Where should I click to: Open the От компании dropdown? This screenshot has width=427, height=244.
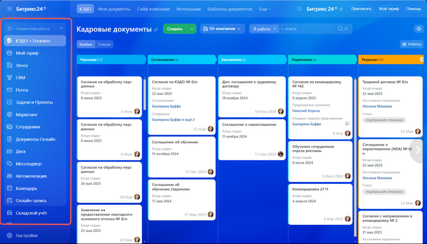223,29
